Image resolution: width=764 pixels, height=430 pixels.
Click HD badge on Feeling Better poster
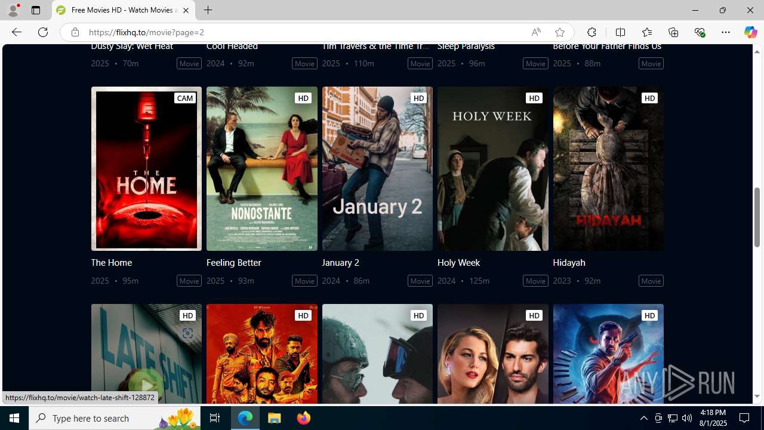click(x=303, y=98)
